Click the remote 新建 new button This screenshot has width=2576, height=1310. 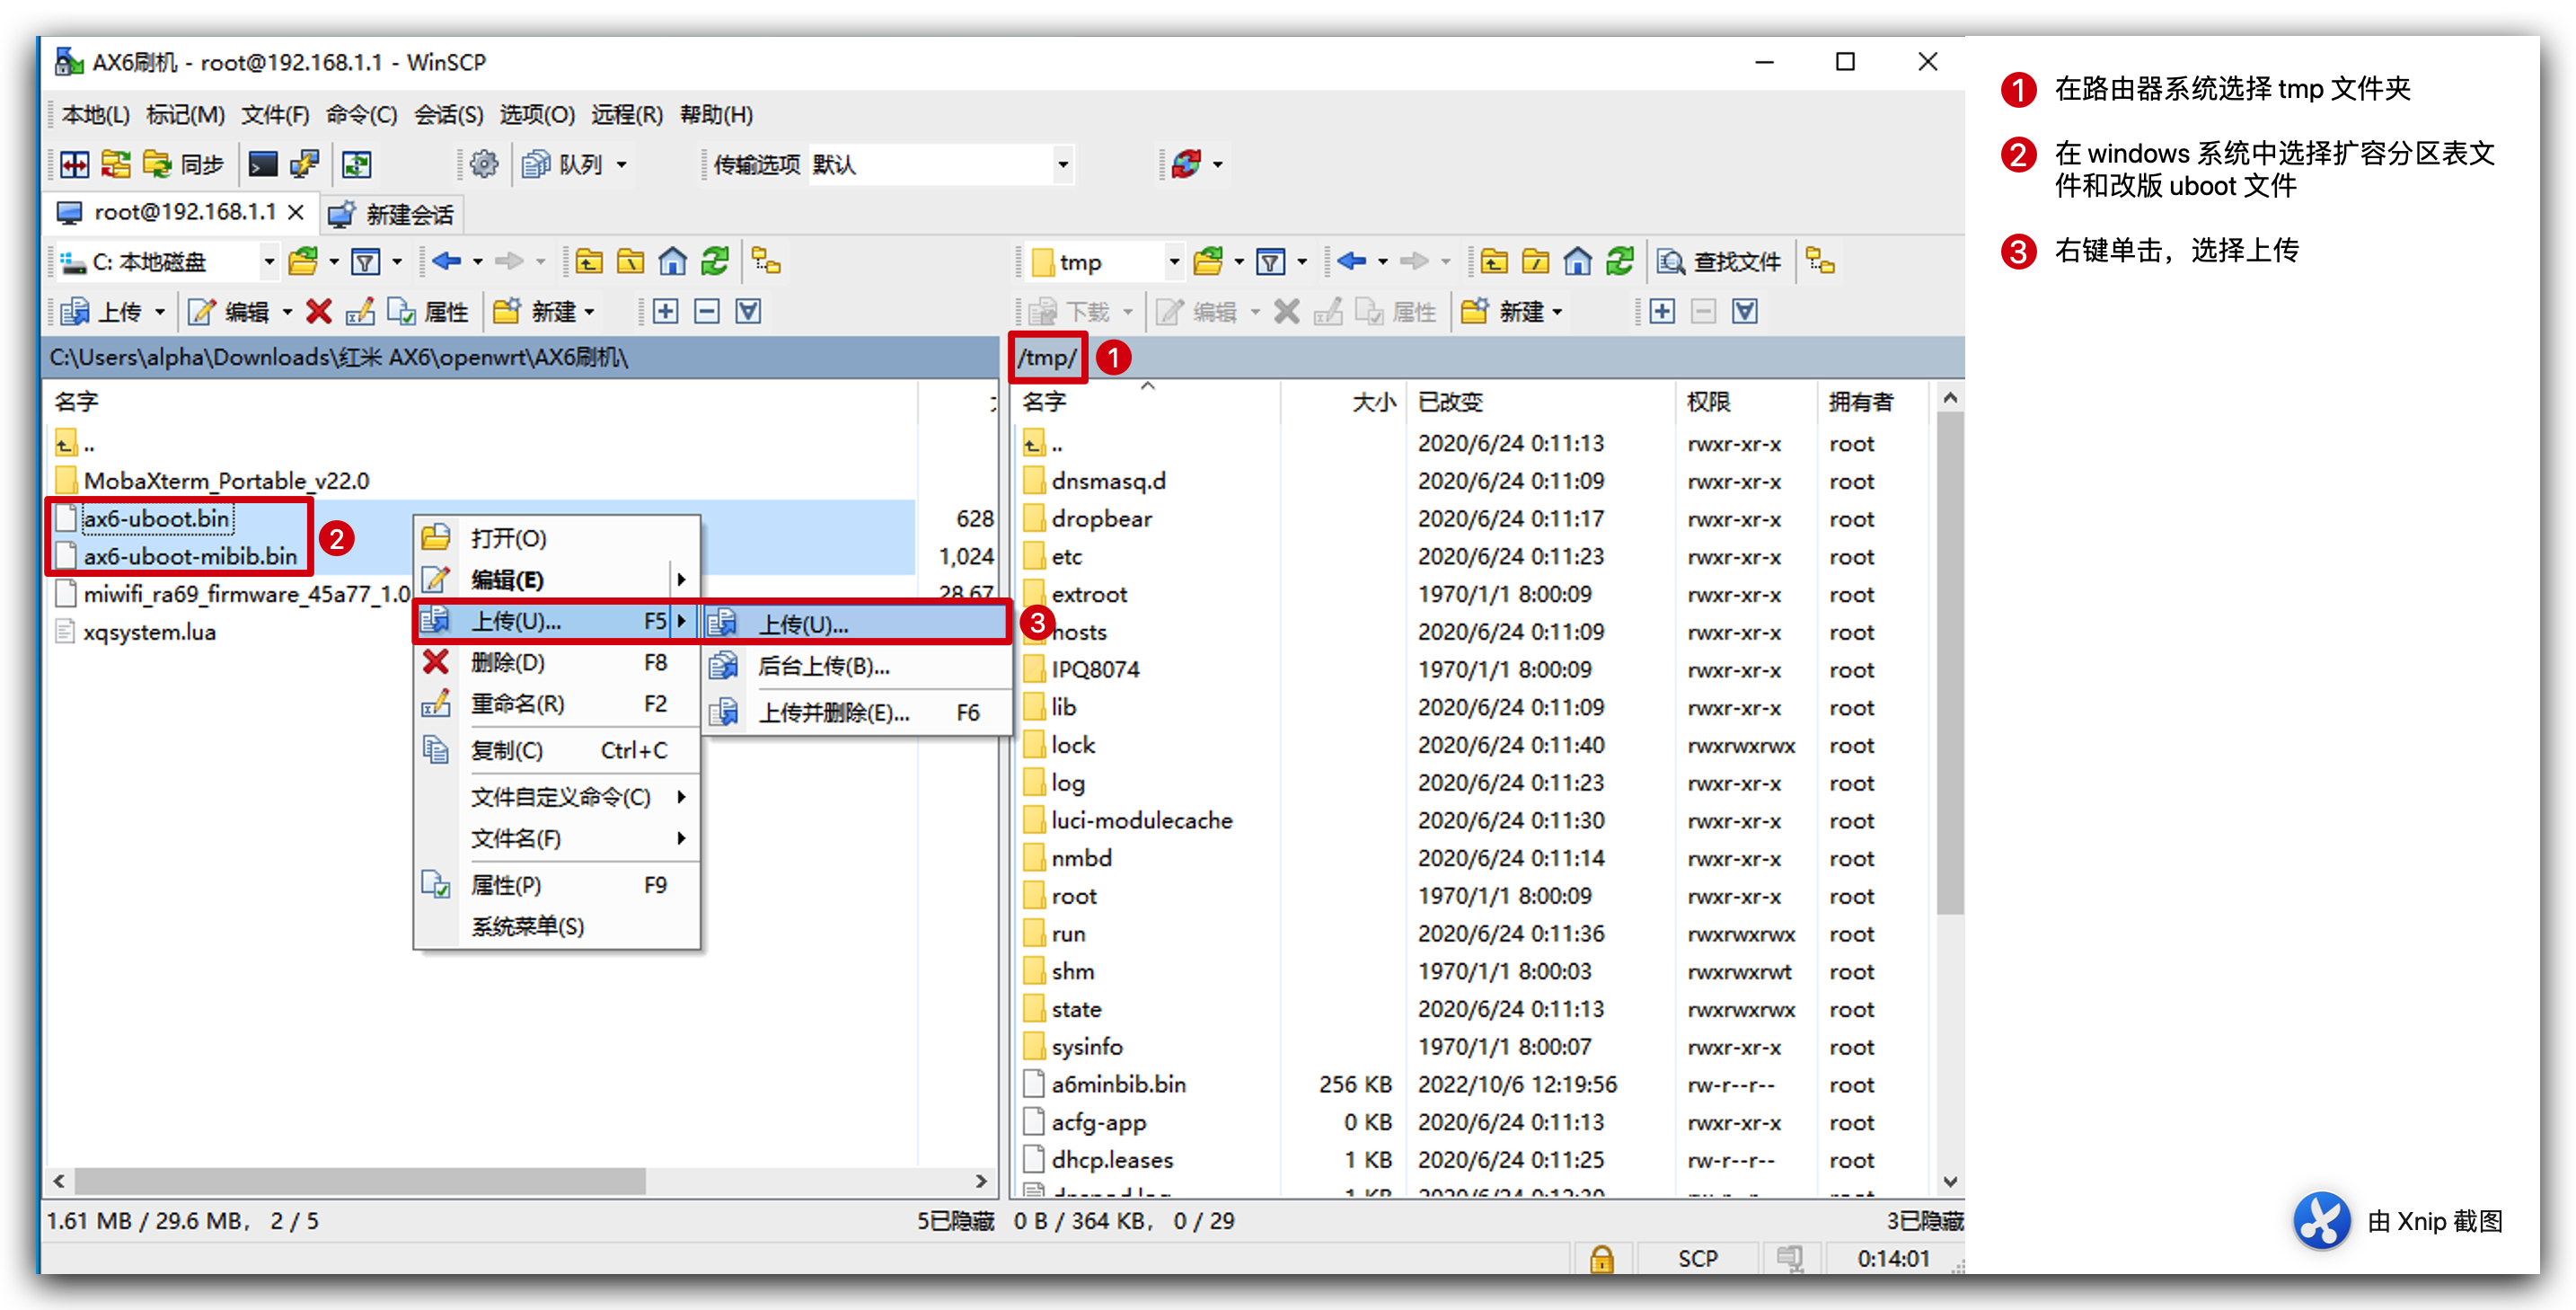(1504, 312)
